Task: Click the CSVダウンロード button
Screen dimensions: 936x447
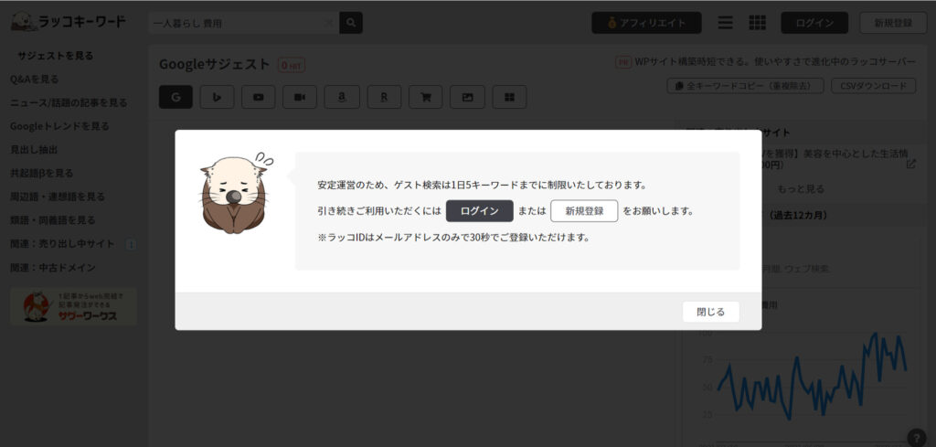Action: 873,86
